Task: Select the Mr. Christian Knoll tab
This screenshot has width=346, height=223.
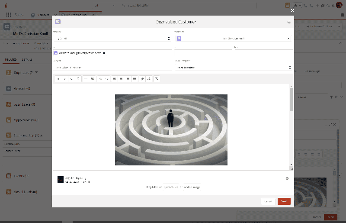Action: pyautogui.click(x=77, y=15)
